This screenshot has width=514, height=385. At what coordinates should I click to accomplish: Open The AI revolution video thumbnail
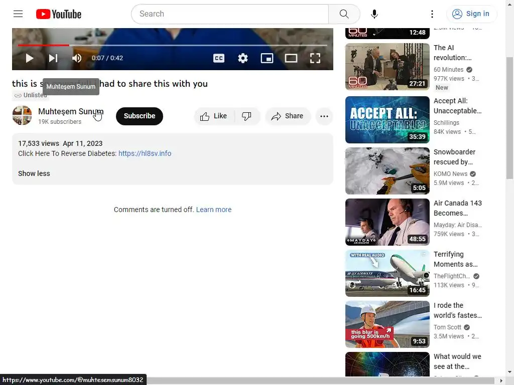387,67
